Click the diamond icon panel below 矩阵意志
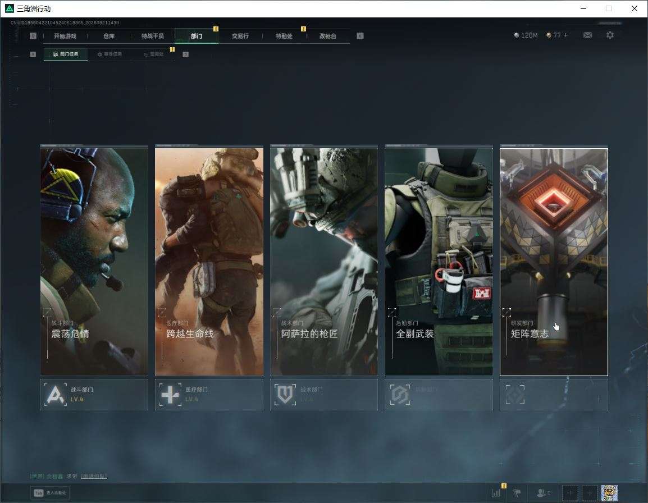This screenshot has height=503, width=648. click(x=554, y=395)
